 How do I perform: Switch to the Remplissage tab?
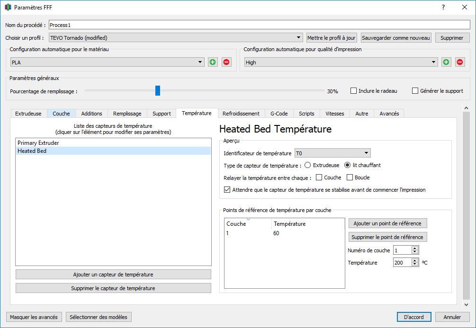pyautogui.click(x=127, y=114)
